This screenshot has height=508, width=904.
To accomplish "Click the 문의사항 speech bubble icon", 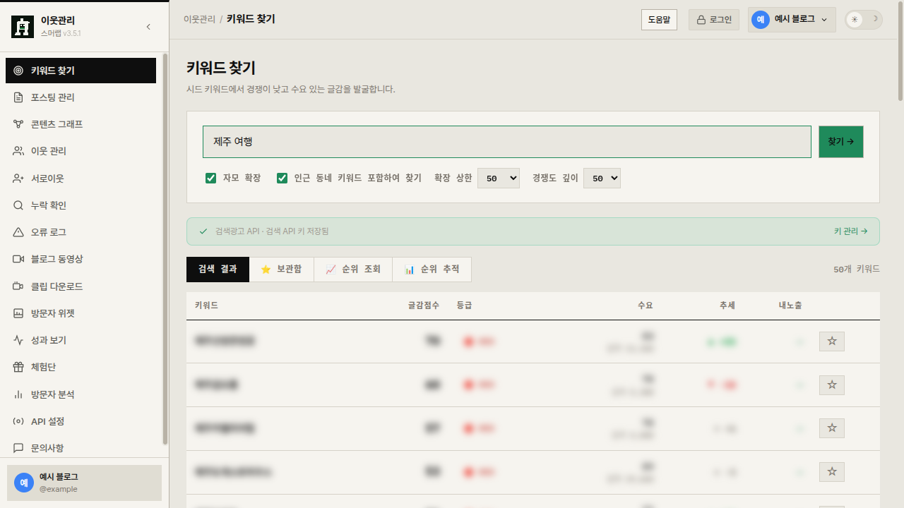I will [18, 448].
